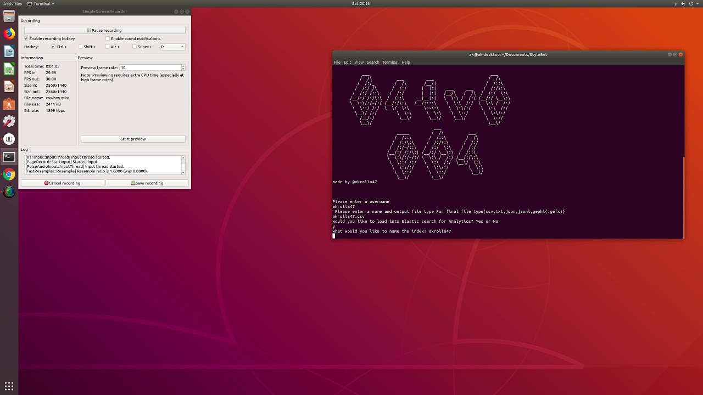This screenshot has height=395, width=703.
Task: Launch Google Chrome from the dock
Action: tap(9, 174)
